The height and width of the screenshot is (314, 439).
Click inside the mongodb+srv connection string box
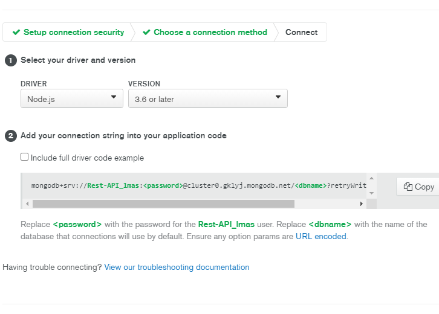(x=199, y=185)
